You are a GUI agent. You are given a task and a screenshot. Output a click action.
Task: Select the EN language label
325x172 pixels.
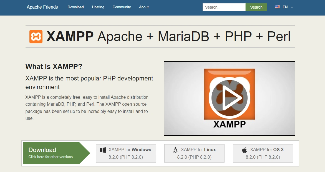[x=285, y=7]
